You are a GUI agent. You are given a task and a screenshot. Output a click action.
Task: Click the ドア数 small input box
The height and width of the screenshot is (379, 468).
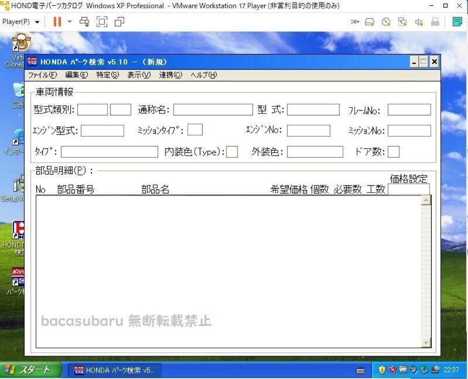coord(394,152)
